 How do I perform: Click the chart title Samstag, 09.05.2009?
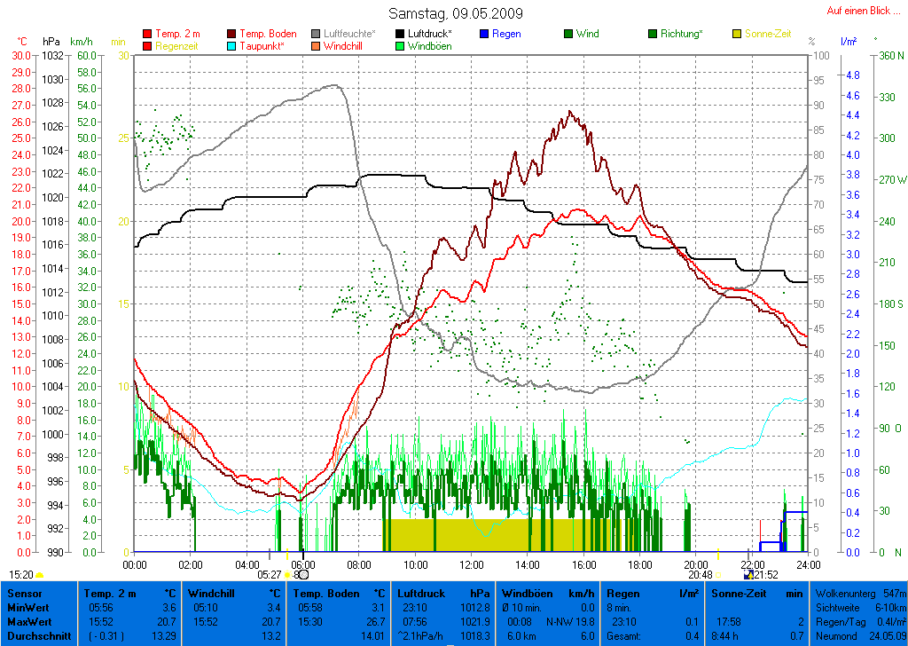(x=456, y=14)
